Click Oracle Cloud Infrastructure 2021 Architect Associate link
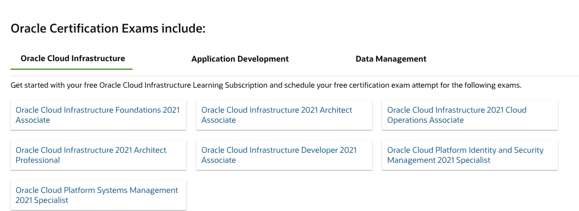Image resolution: width=579 pixels, height=211 pixels. (277, 110)
